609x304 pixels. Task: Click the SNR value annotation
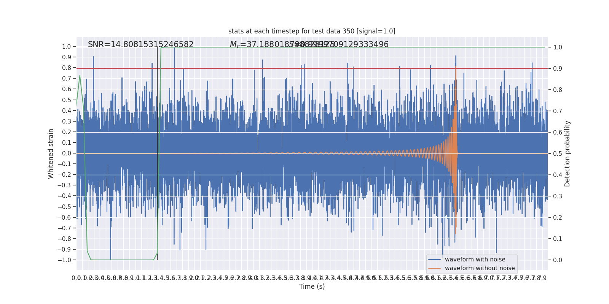pyautogui.click(x=141, y=44)
